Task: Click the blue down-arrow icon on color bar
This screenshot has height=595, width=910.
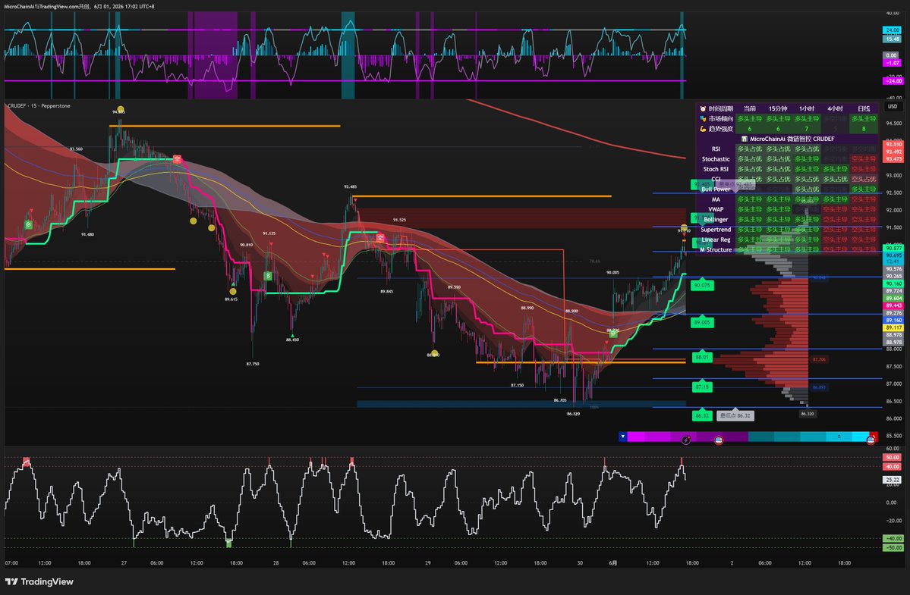Action: [x=622, y=437]
